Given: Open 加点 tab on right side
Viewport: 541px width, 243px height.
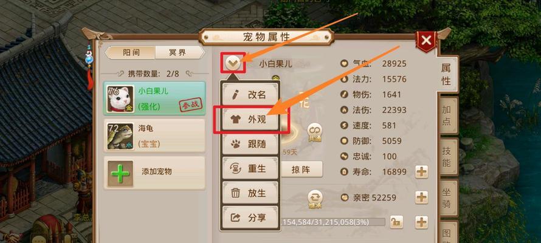Looking at the screenshot, I should [x=447, y=115].
